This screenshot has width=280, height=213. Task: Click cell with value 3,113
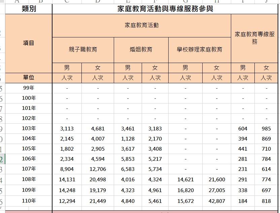coord(67,129)
